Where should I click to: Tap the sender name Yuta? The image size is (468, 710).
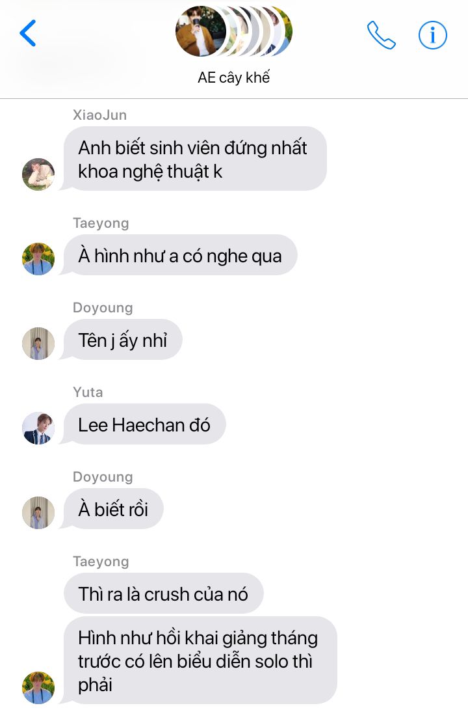tap(88, 392)
